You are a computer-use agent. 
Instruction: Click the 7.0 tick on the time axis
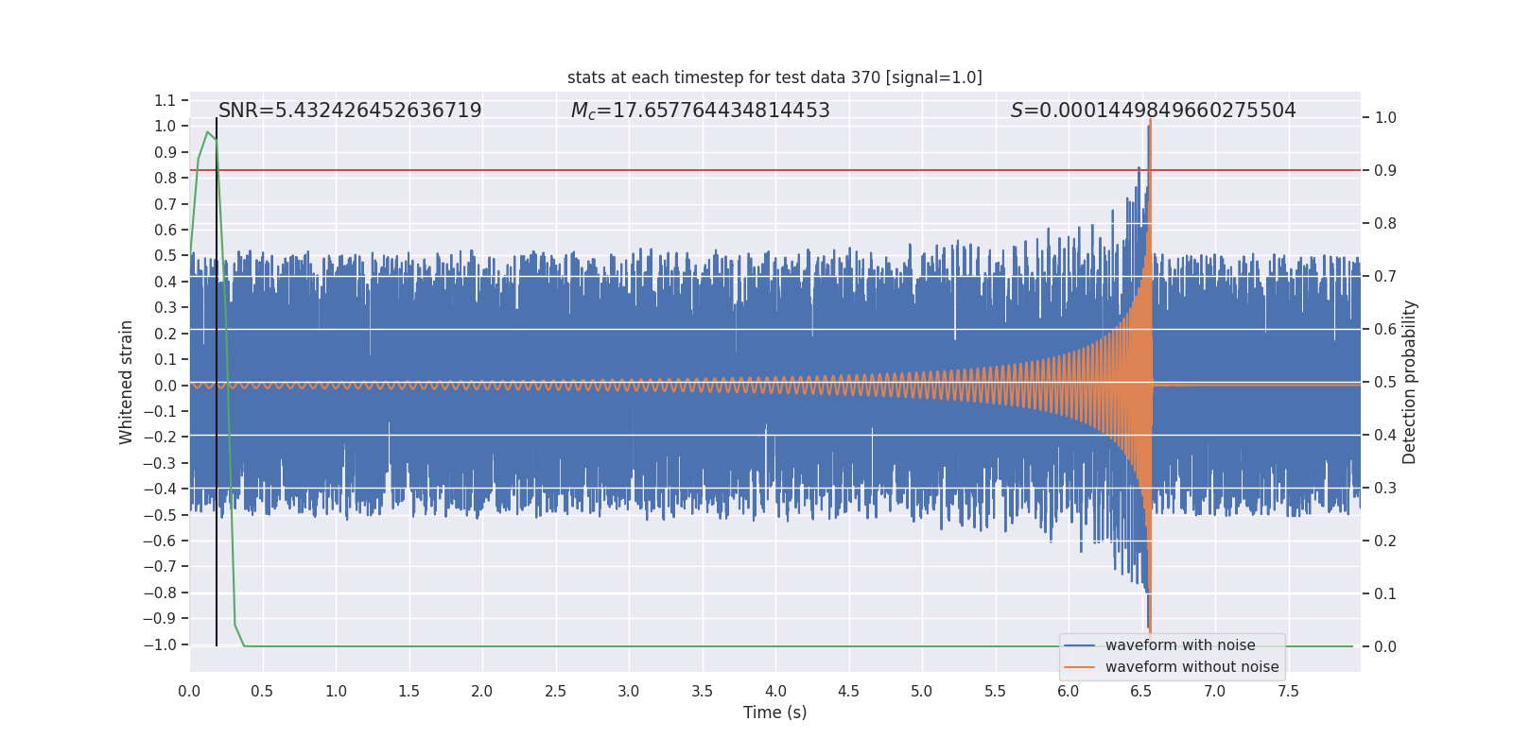tap(1214, 691)
